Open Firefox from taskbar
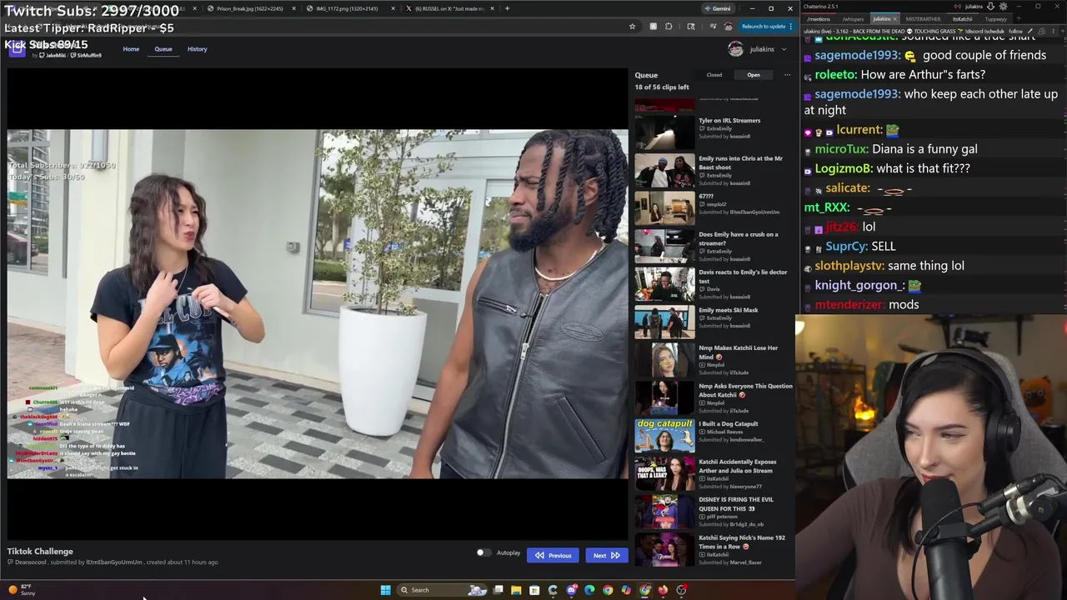 click(663, 590)
